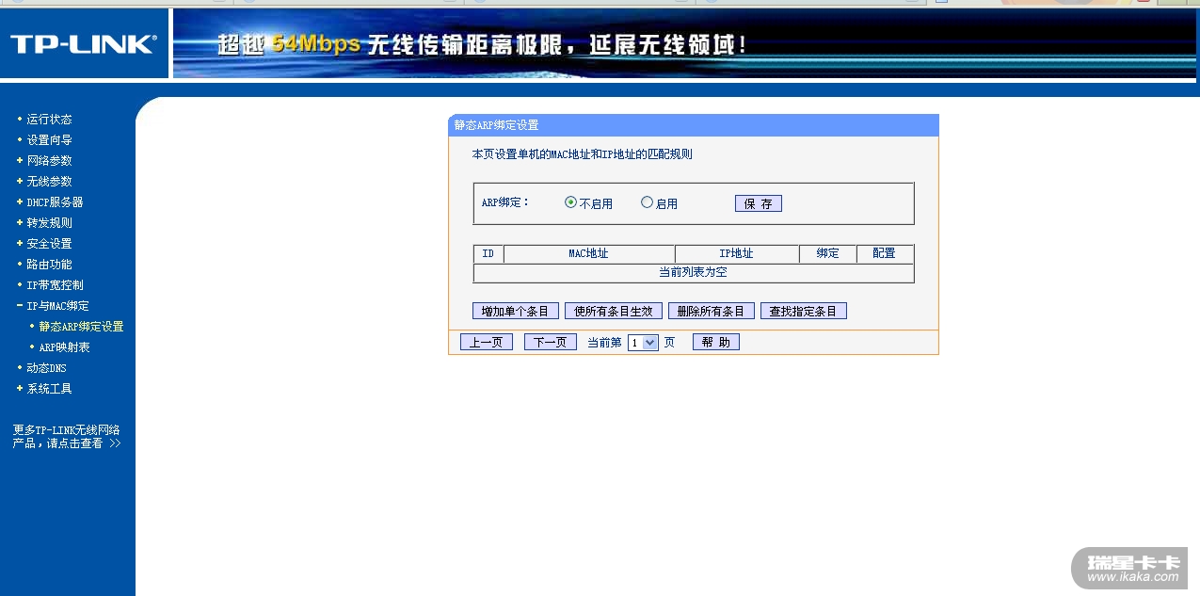Expand the 无线参数 menu
The width and height of the screenshot is (1200, 596).
49,182
